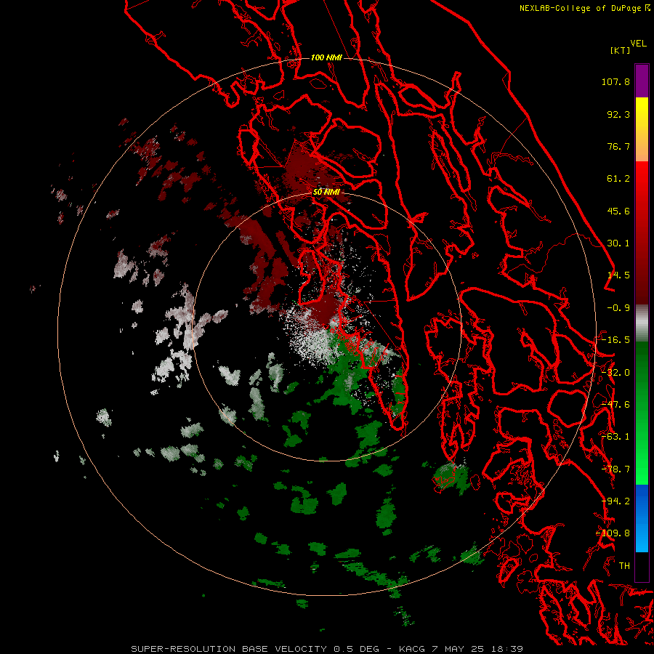Image resolution: width=654 pixels, height=654 pixels.
Task: Select the -47.6 scale value
Action: point(615,405)
